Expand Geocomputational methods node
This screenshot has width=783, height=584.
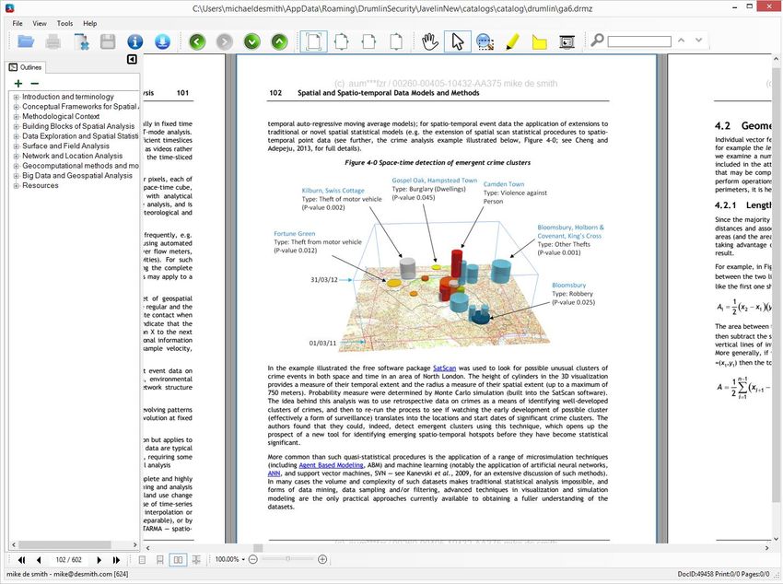[16, 166]
